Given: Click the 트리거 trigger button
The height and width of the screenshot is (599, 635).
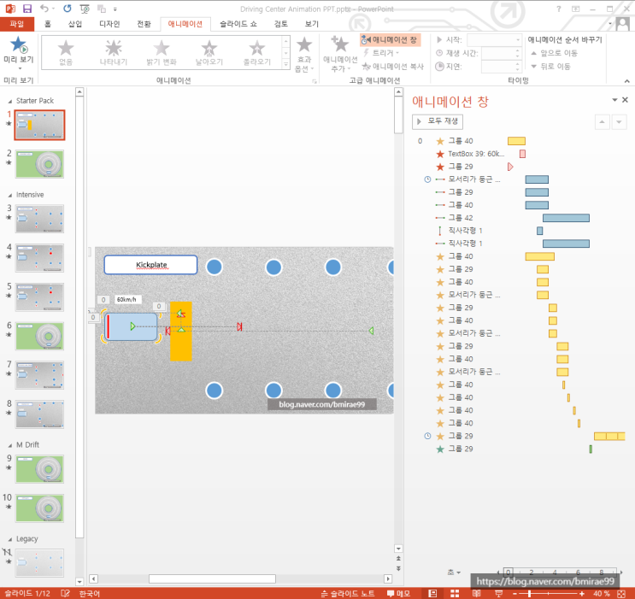Looking at the screenshot, I should [380, 53].
